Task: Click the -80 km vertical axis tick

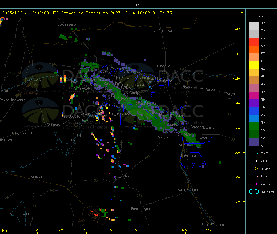Action: (x=238, y=29)
